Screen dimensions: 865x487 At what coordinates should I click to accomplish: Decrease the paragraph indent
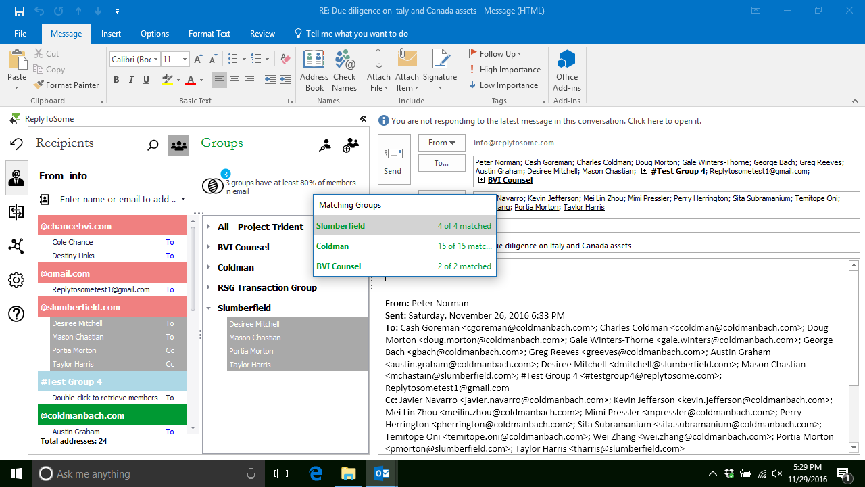[270, 80]
